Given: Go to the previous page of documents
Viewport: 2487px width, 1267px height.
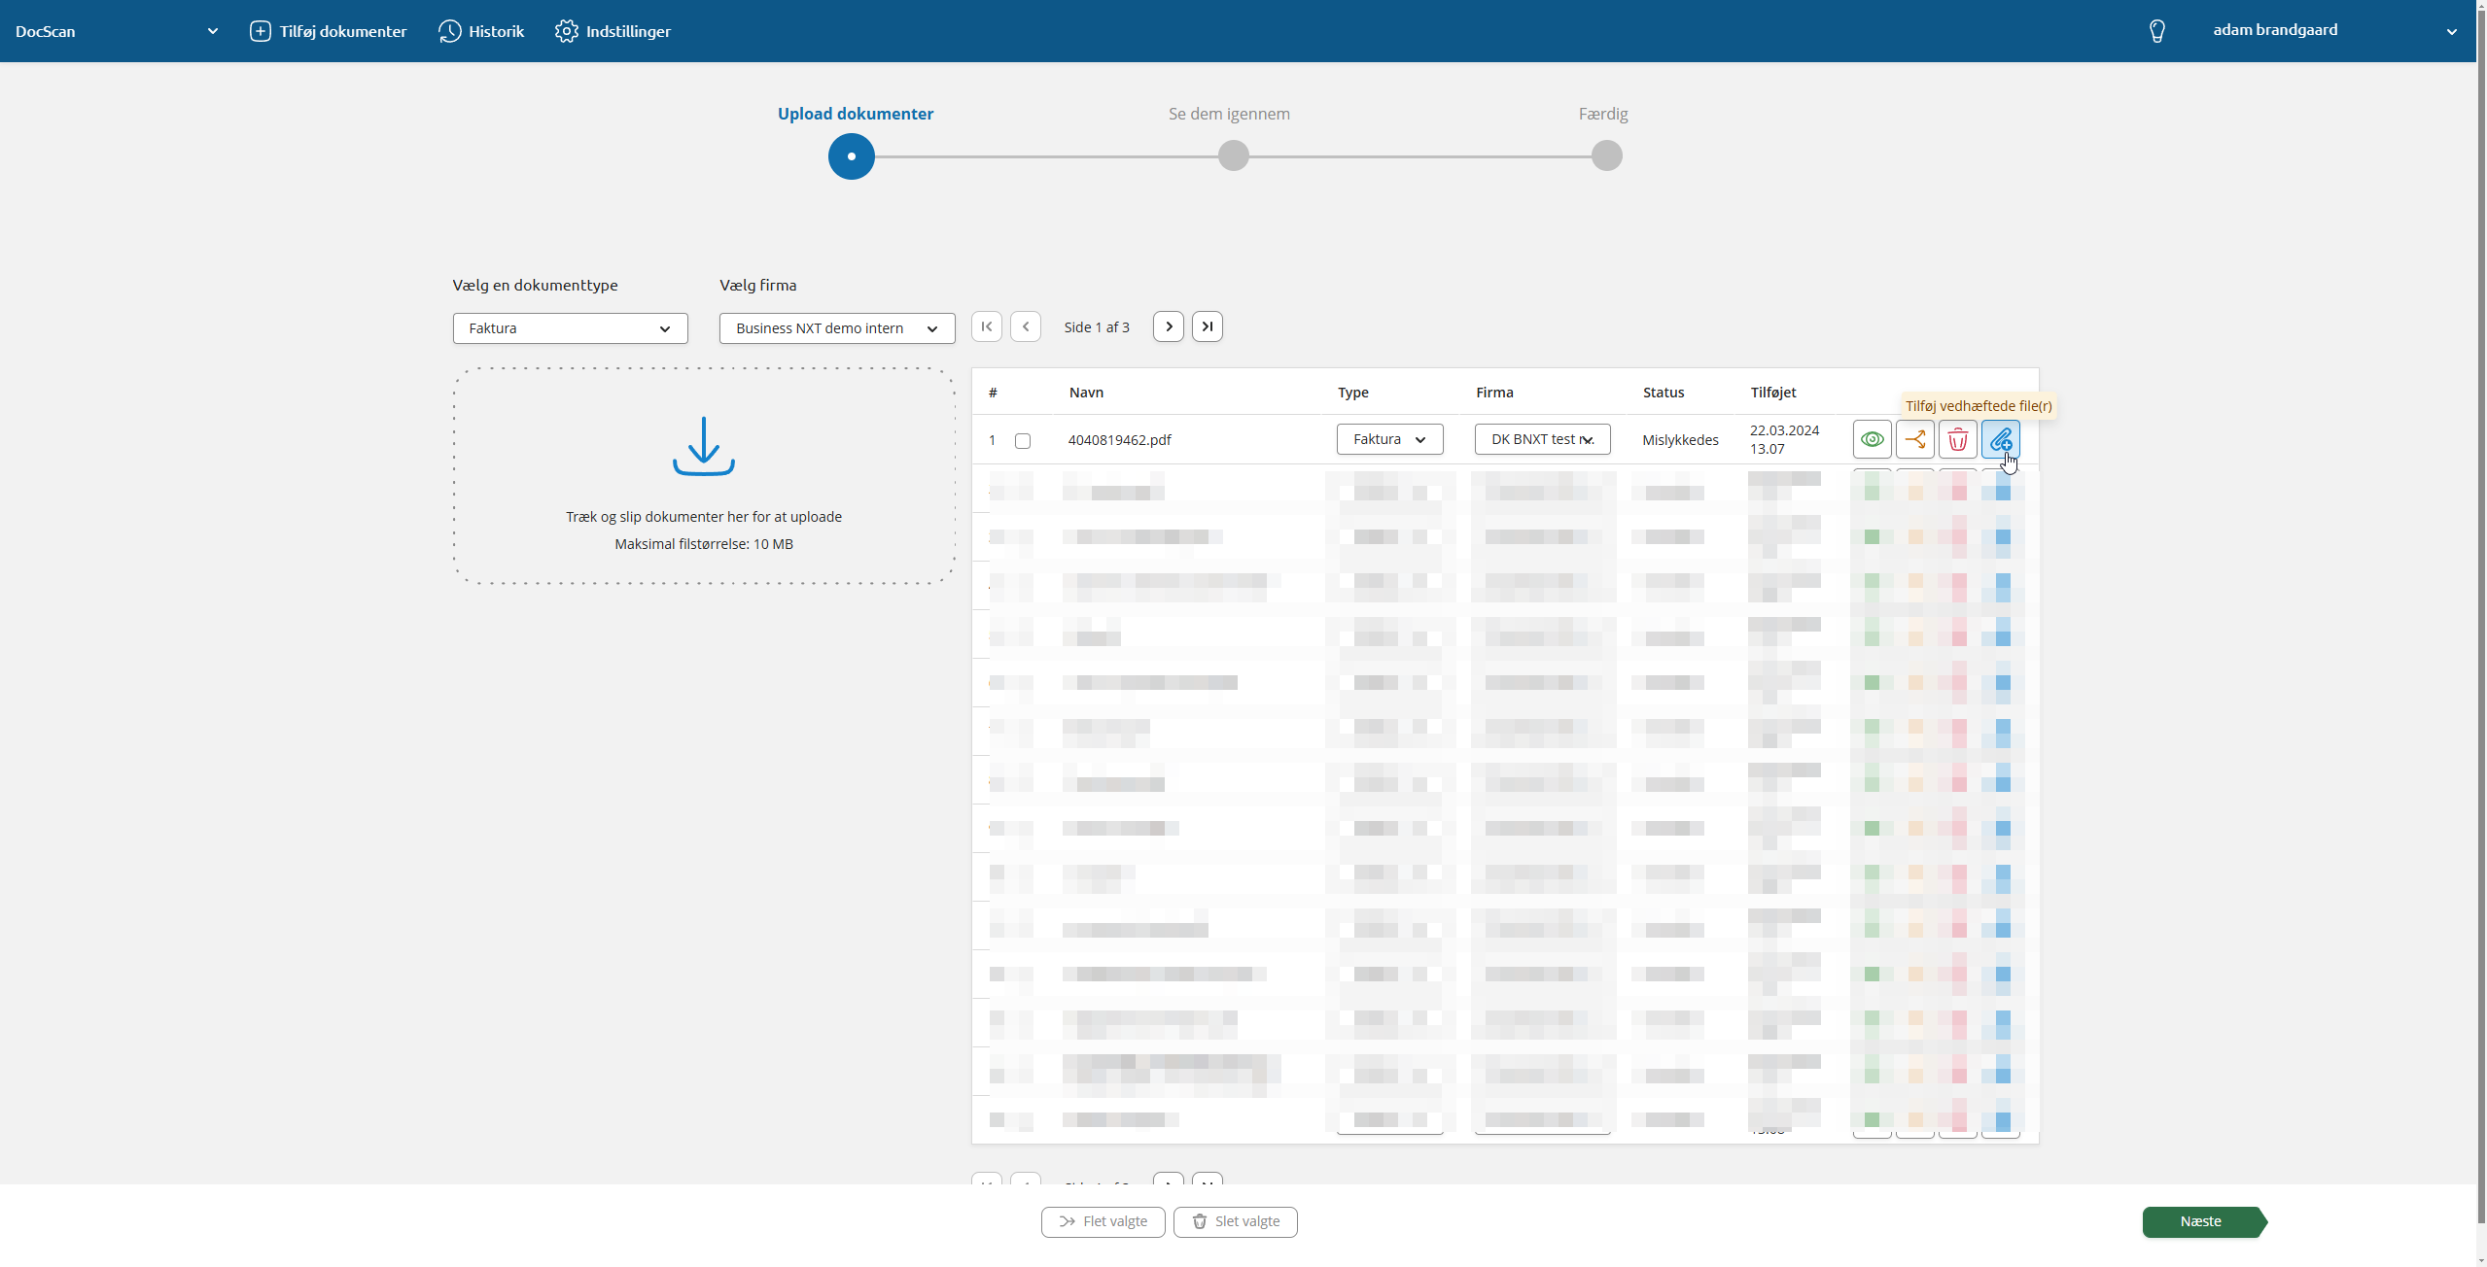Looking at the screenshot, I should tap(1025, 326).
